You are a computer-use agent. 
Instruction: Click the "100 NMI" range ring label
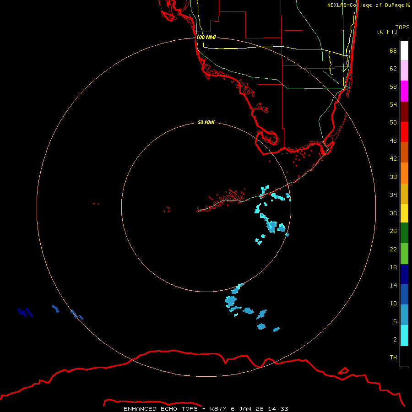[x=206, y=37]
